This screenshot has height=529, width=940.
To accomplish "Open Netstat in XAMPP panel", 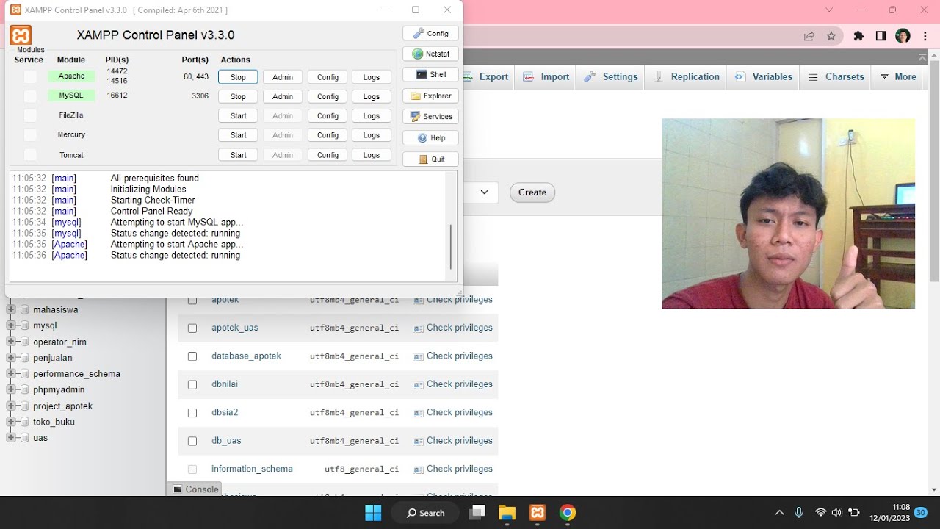I will [x=431, y=54].
